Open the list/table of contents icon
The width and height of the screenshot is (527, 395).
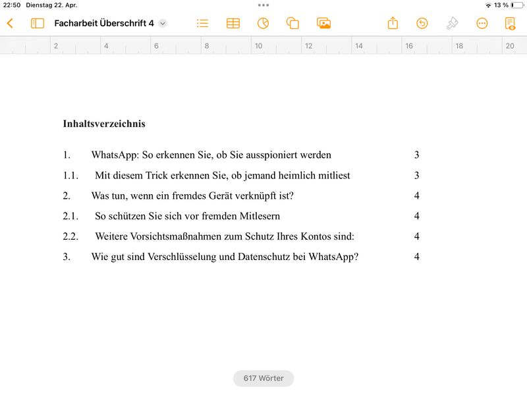[202, 23]
